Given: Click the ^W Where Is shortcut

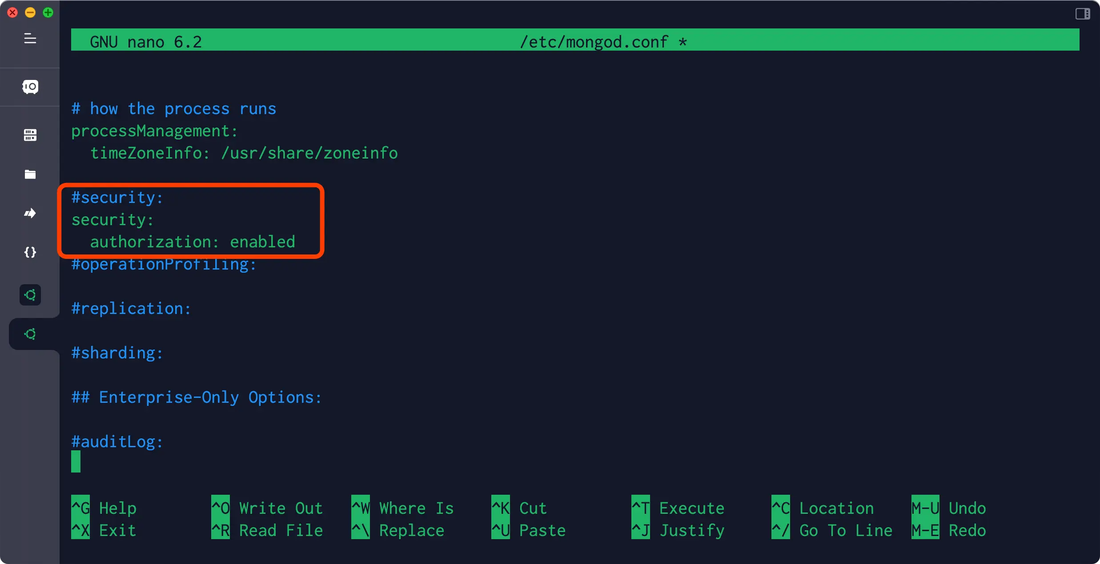Looking at the screenshot, I should point(402,508).
